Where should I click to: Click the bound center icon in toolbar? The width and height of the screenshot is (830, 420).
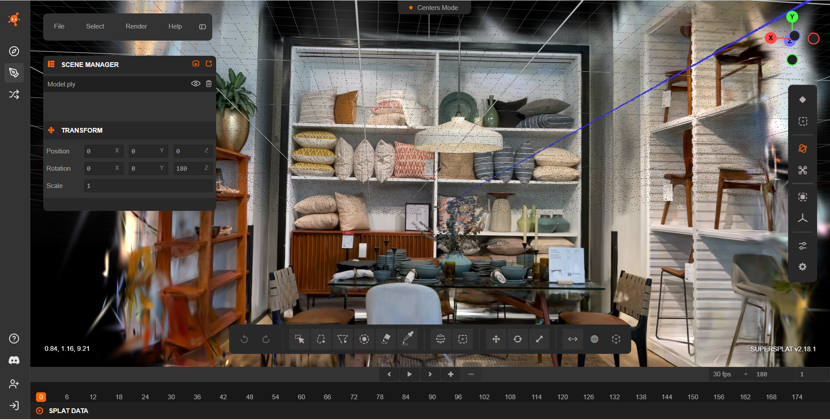coord(616,339)
